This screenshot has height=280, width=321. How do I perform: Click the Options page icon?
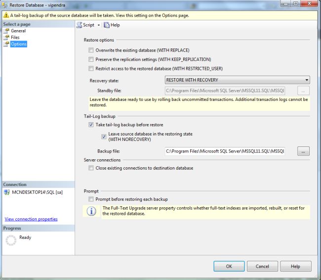[x=6, y=44]
